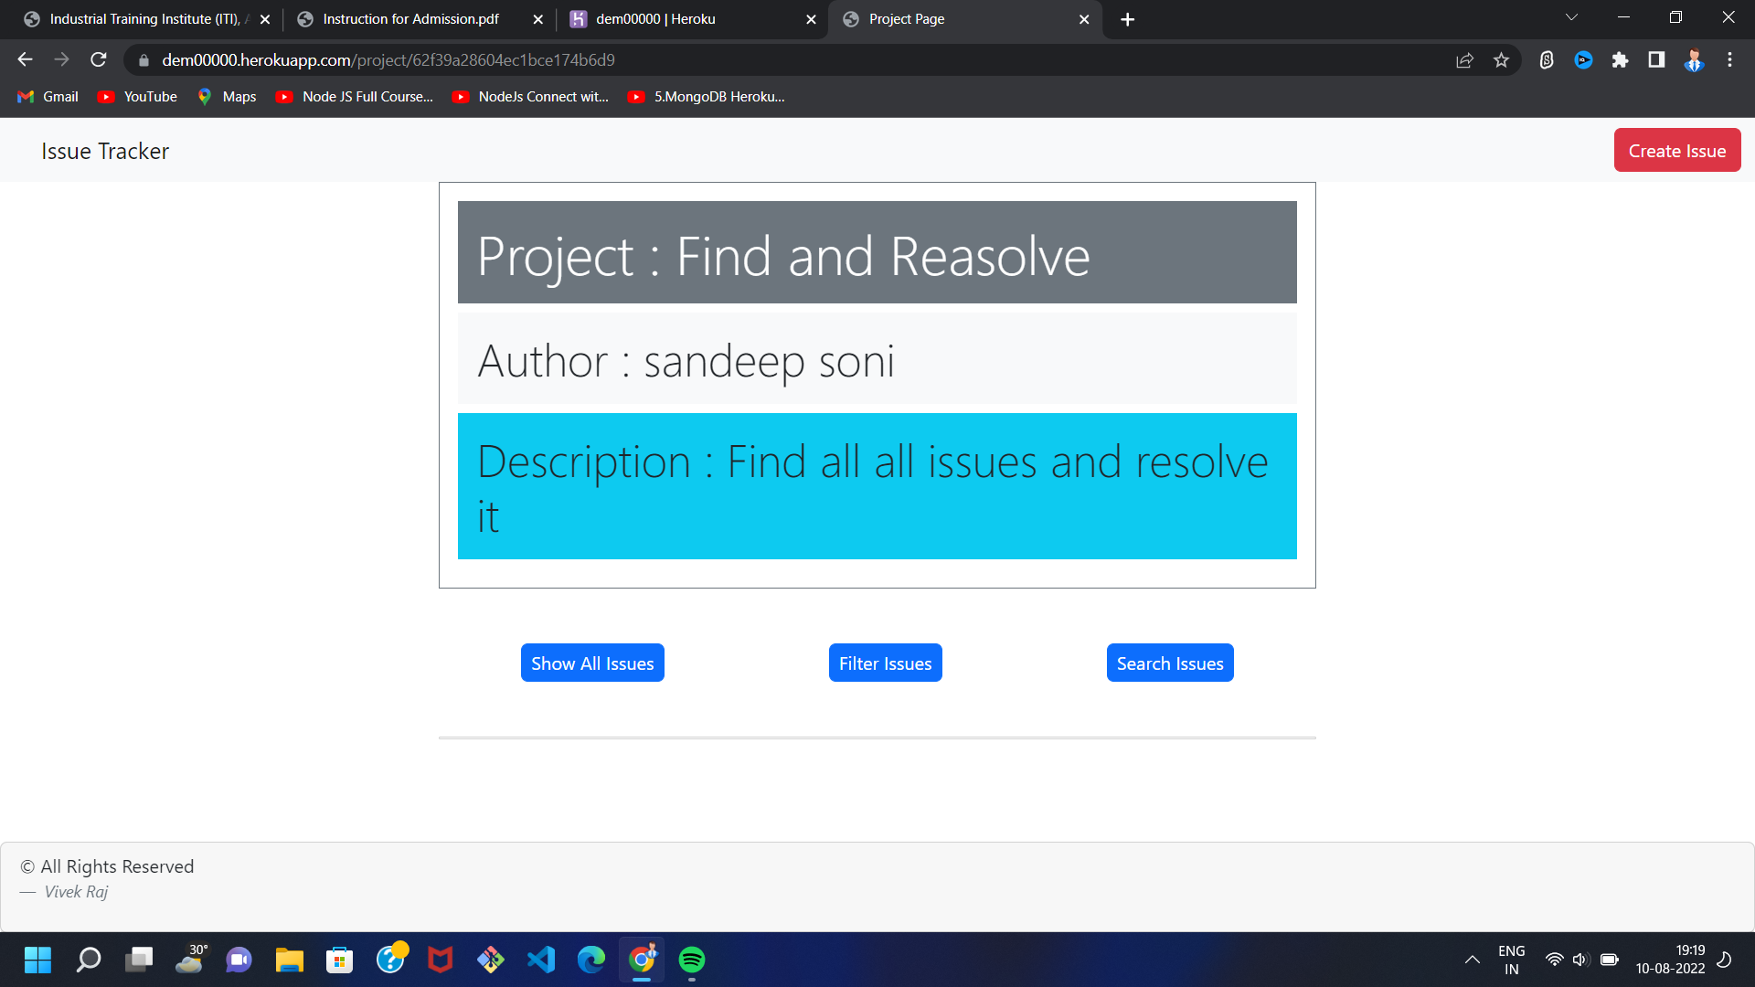Launch Visual Studio Code from the taskbar
The width and height of the screenshot is (1755, 987).
541,960
